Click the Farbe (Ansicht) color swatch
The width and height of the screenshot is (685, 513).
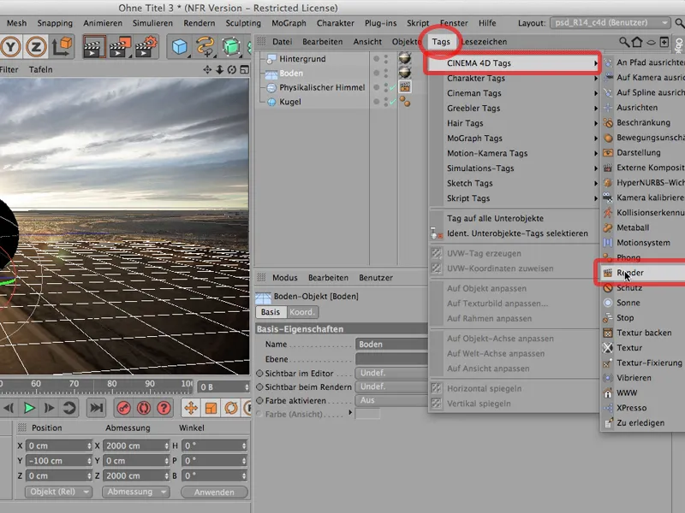pos(367,414)
